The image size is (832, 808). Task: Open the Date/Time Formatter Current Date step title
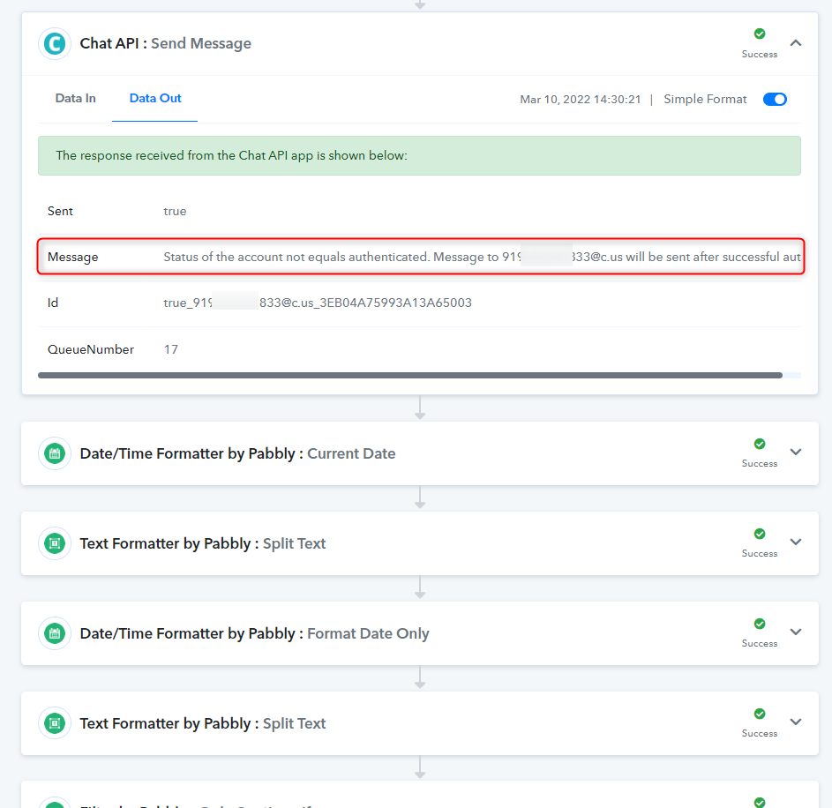237,453
